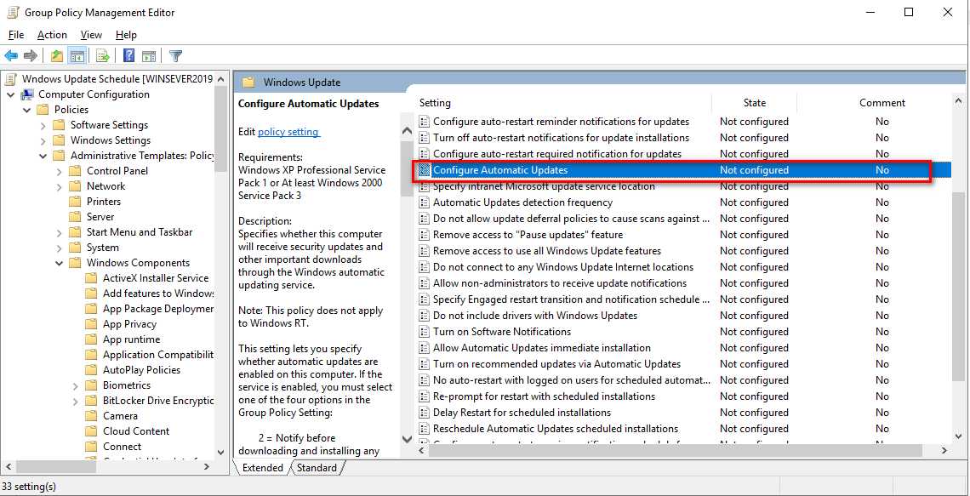The image size is (970, 496).
Task: Click the Up One Level folder icon
Action: click(x=57, y=56)
